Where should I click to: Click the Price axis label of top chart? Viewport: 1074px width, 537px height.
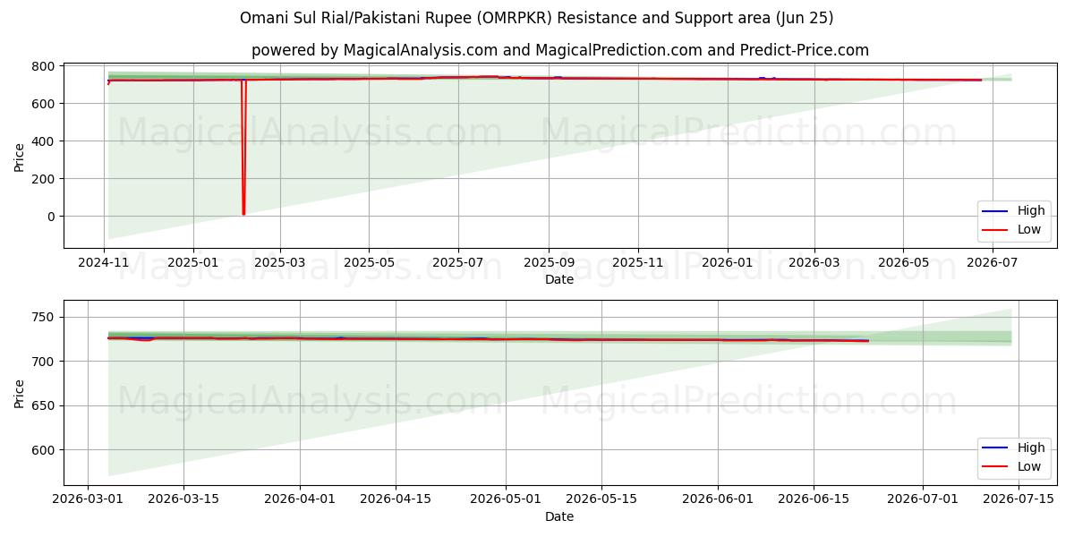tap(20, 157)
